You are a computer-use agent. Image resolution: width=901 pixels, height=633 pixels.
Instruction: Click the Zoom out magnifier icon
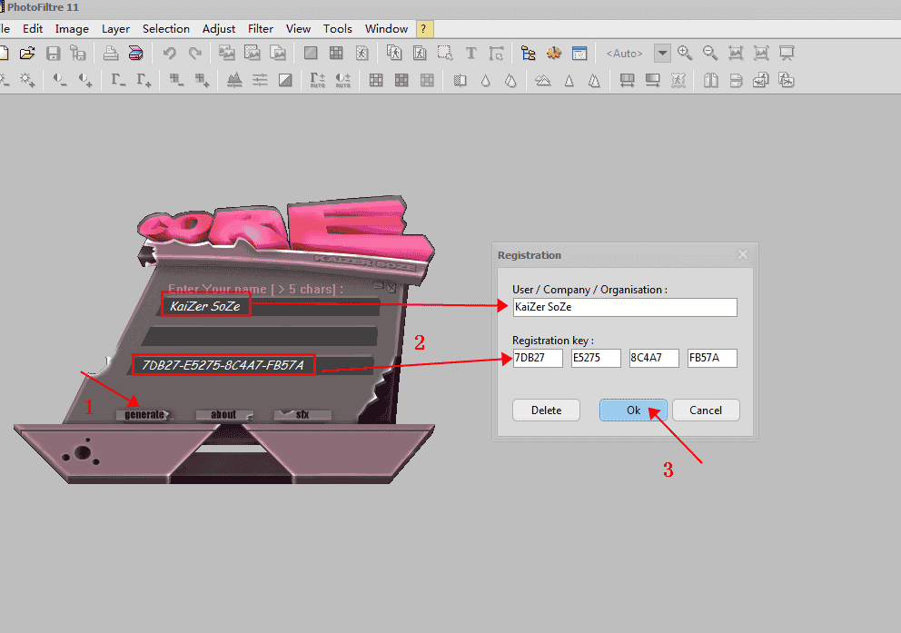(710, 54)
